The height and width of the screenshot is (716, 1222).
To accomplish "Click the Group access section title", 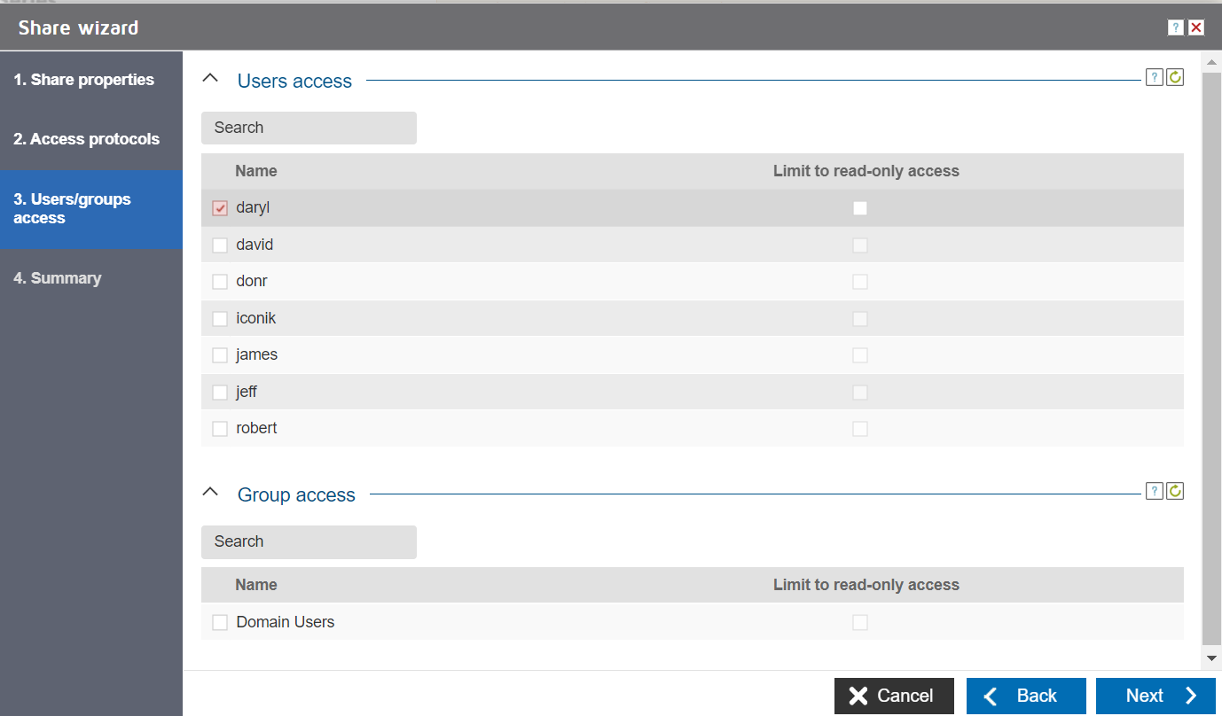I will click(296, 494).
